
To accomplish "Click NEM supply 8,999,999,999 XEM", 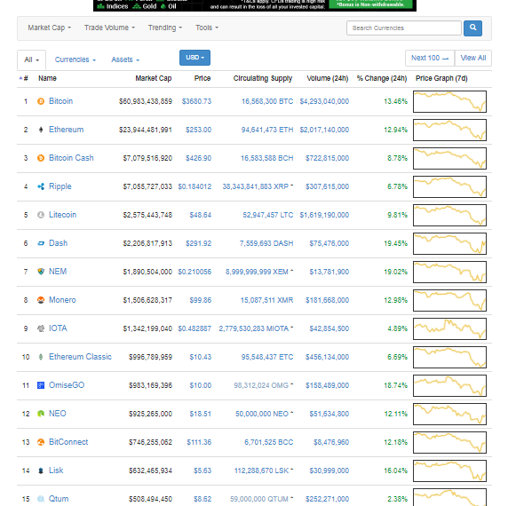I will (x=257, y=272).
